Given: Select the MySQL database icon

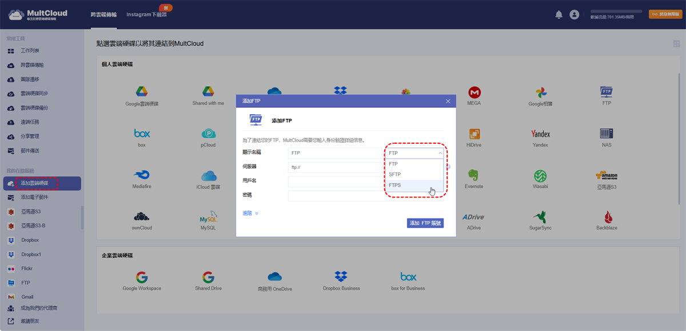Looking at the screenshot, I should point(208,216).
